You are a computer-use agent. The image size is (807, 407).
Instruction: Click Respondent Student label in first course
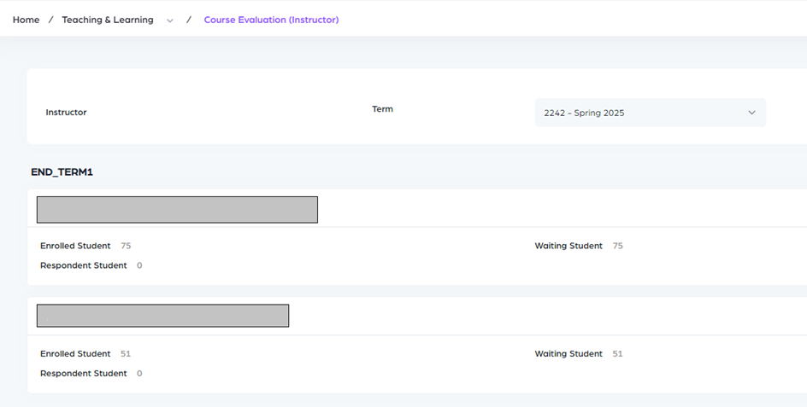coord(83,265)
